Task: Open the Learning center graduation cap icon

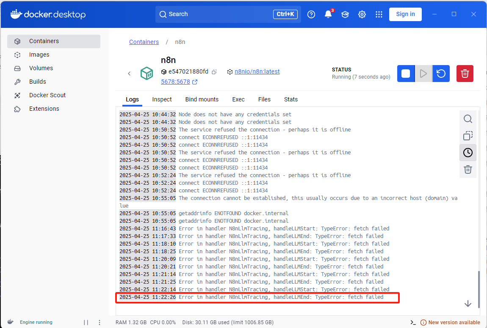Action: pyautogui.click(x=345, y=14)
